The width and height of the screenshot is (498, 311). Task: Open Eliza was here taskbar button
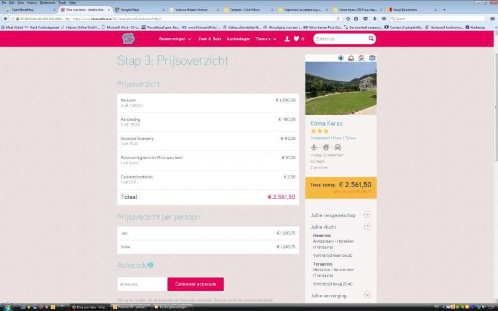90,307
